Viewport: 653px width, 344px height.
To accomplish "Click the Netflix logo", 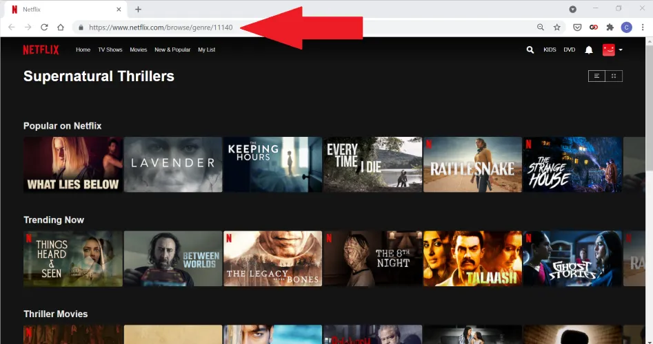I will (41, 50).
